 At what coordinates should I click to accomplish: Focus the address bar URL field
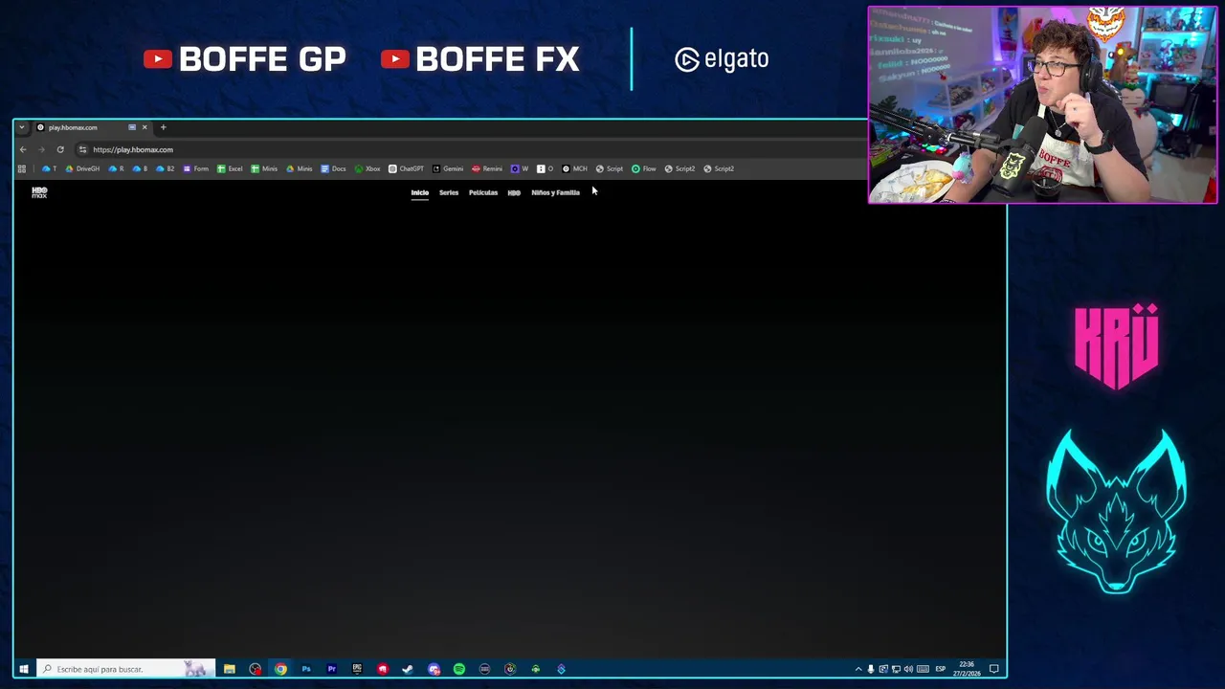click(469, 149)
